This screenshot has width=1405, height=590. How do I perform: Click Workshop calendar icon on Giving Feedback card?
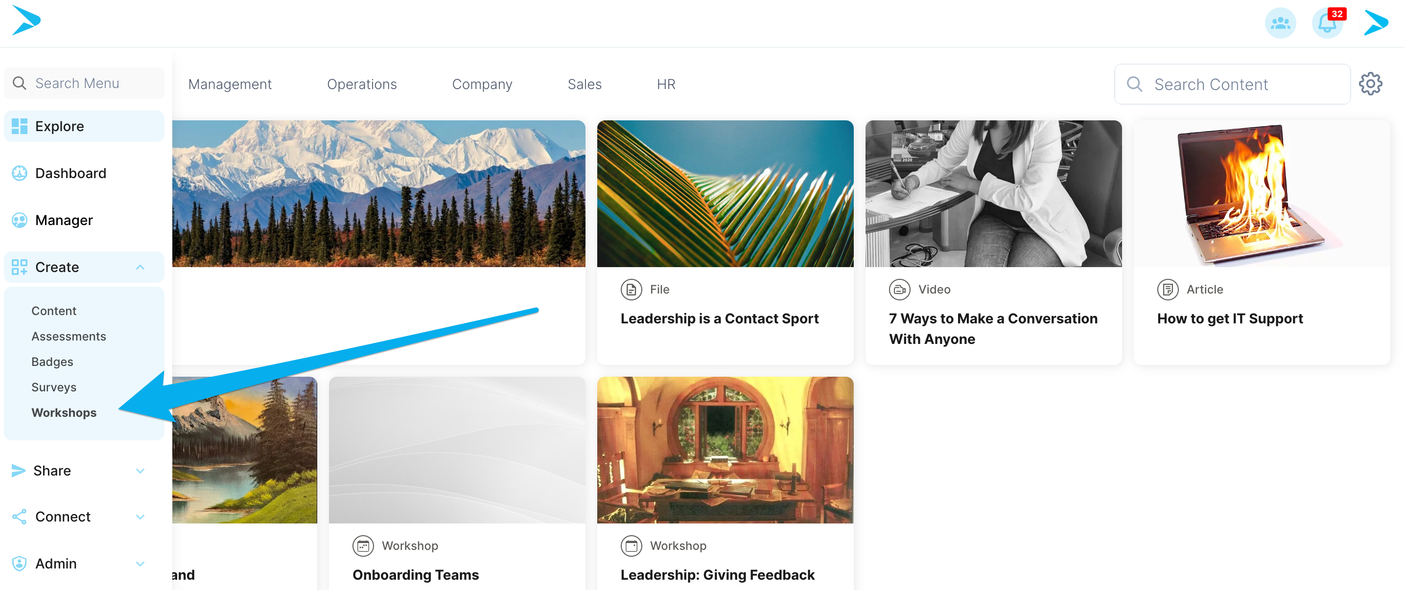pos(631,545)
